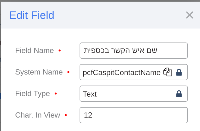
Task: Click the System Name label
Action: 39,72
